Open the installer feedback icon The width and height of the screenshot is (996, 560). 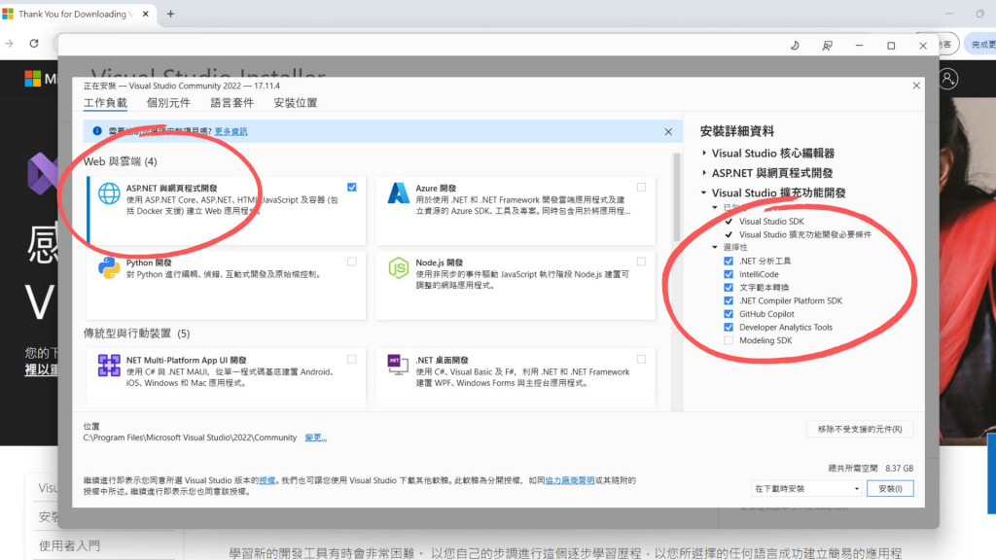827,46
